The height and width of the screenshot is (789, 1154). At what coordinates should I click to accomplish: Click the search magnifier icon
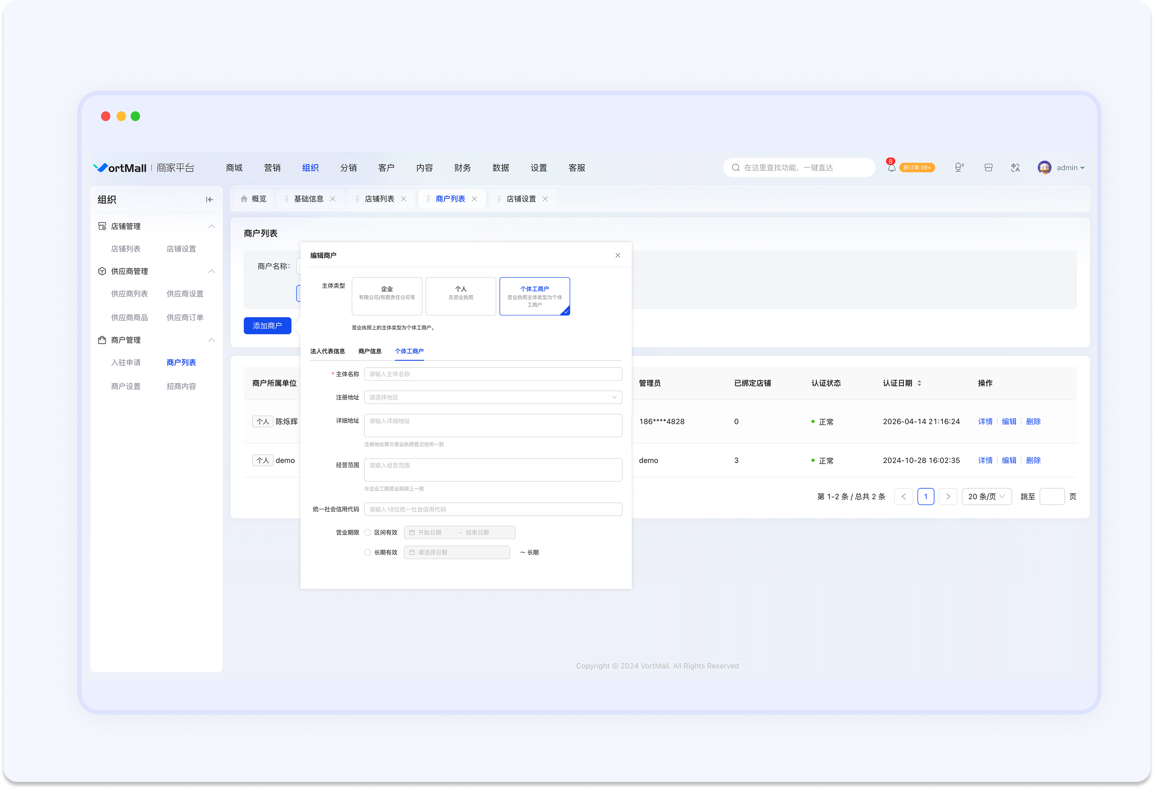pos(735,168)
